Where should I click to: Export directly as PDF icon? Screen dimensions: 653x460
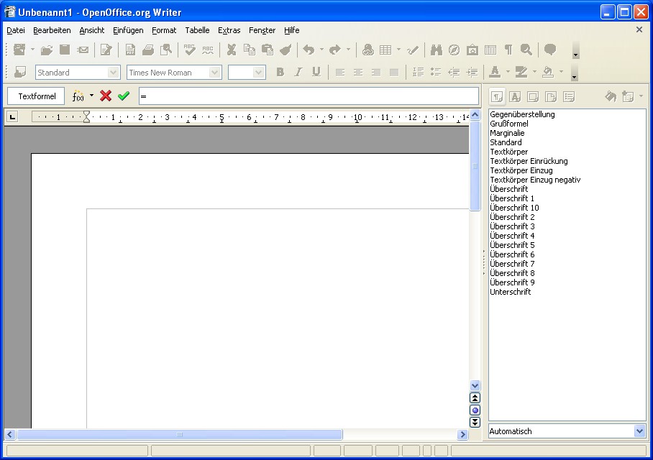[x=130, y=50]
